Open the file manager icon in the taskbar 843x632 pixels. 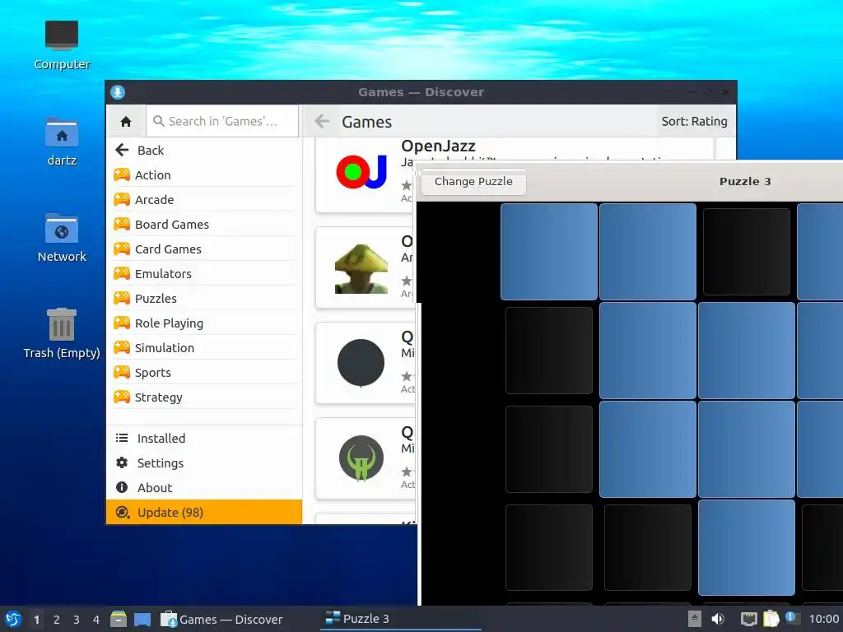pos(119,619)
